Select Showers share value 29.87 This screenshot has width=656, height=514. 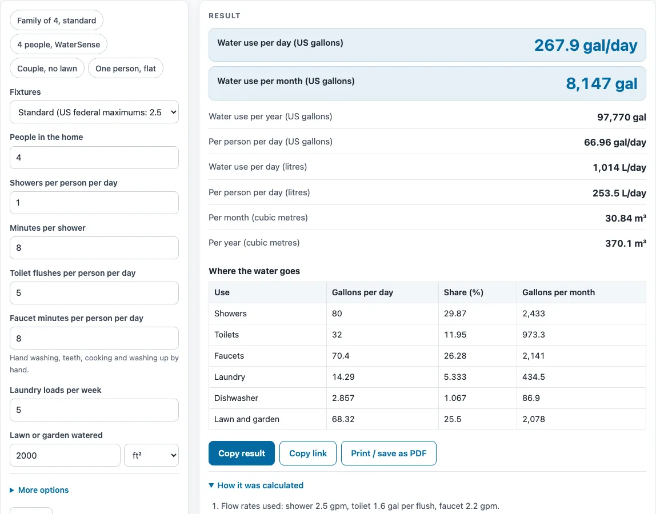[455, 313]
